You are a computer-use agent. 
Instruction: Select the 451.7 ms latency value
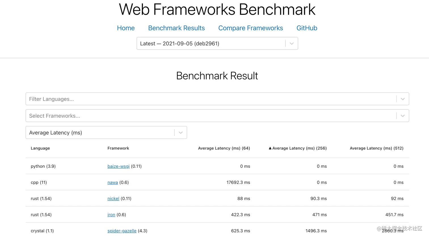(394, 215)
